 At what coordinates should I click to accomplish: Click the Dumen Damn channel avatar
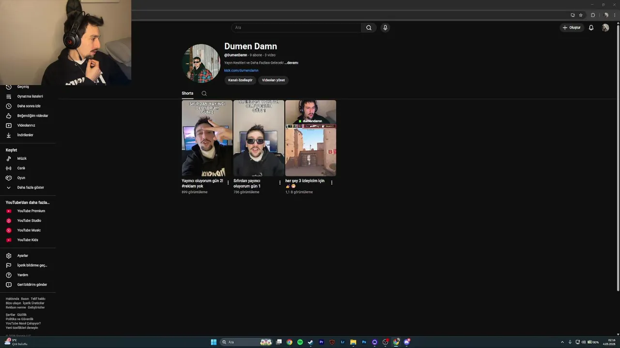(201, 63)
